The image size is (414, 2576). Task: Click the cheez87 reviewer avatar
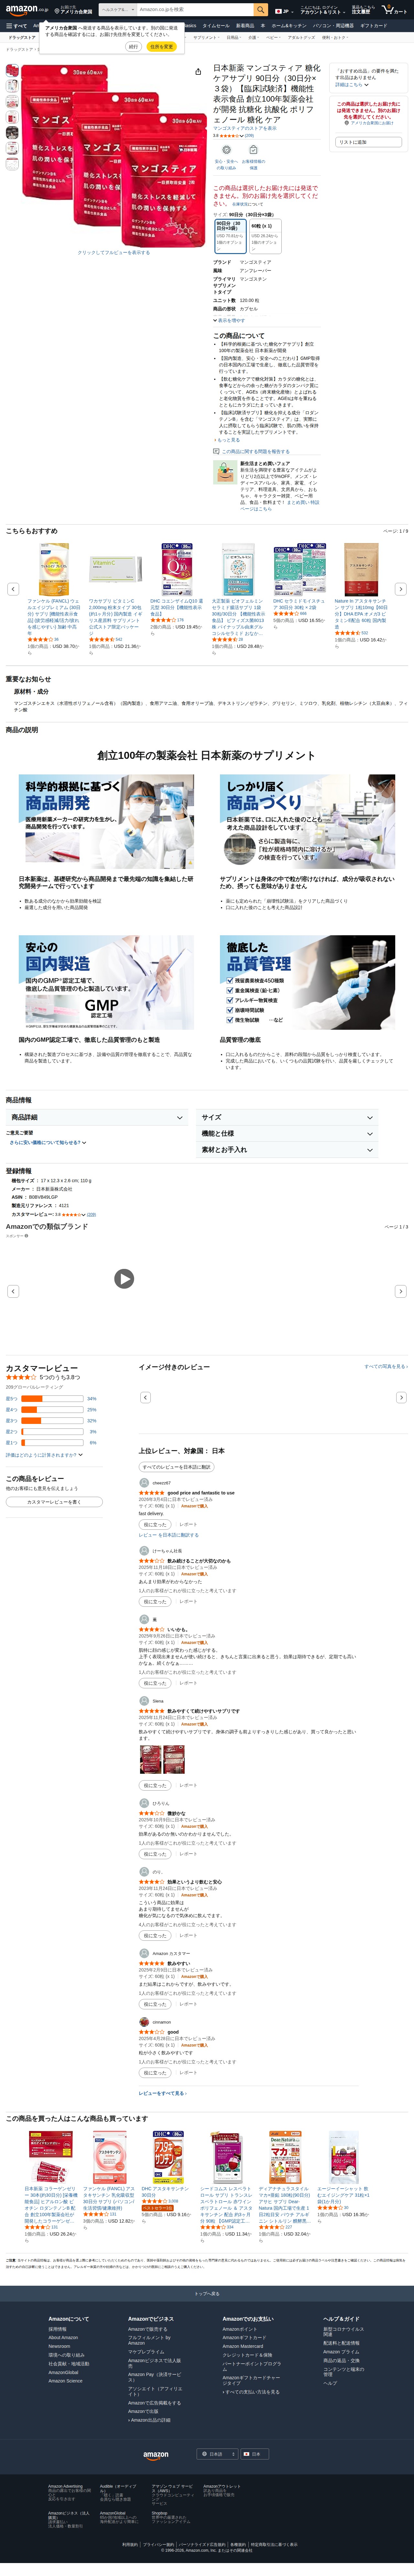point(144,1483)
